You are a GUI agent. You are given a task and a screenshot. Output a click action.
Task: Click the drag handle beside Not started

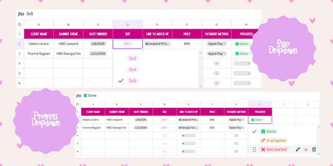pos(254,150)
